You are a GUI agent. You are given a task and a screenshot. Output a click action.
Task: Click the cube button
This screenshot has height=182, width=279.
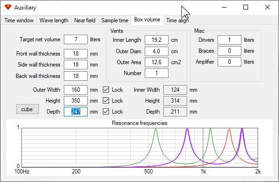coord(28,109)
